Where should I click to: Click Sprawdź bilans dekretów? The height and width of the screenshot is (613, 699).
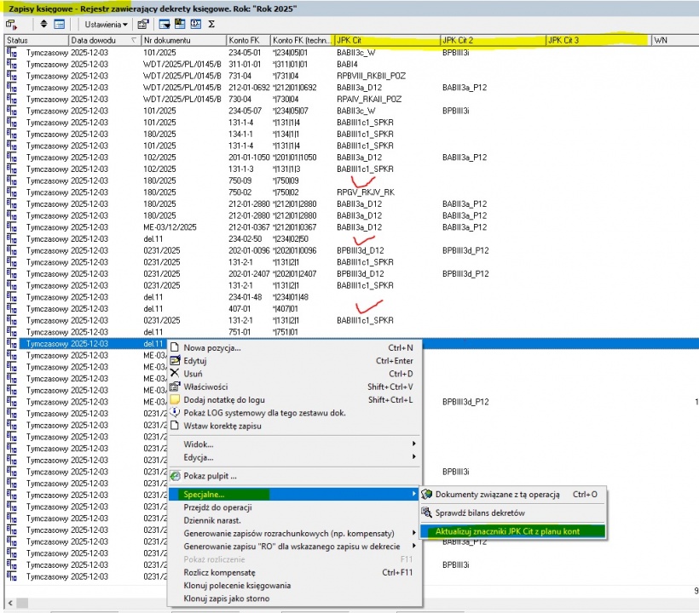pyautogui.click(x=479, y=513)
